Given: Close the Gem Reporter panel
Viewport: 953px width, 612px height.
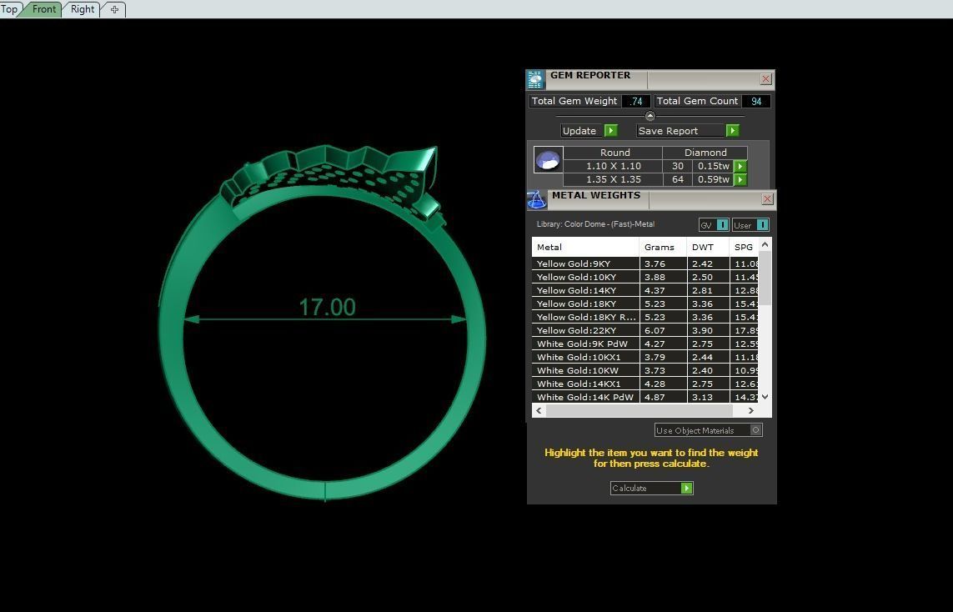Looking at the screenshot, I should tap(765, 79).
